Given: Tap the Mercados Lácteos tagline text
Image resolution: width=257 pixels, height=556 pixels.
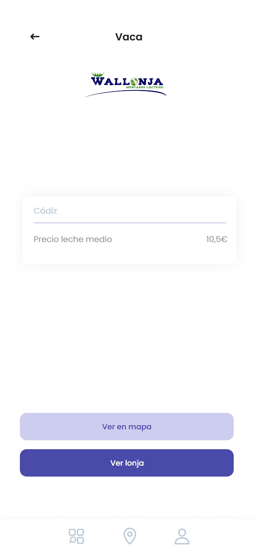Looking at the screenshot, I should [145, 87].
